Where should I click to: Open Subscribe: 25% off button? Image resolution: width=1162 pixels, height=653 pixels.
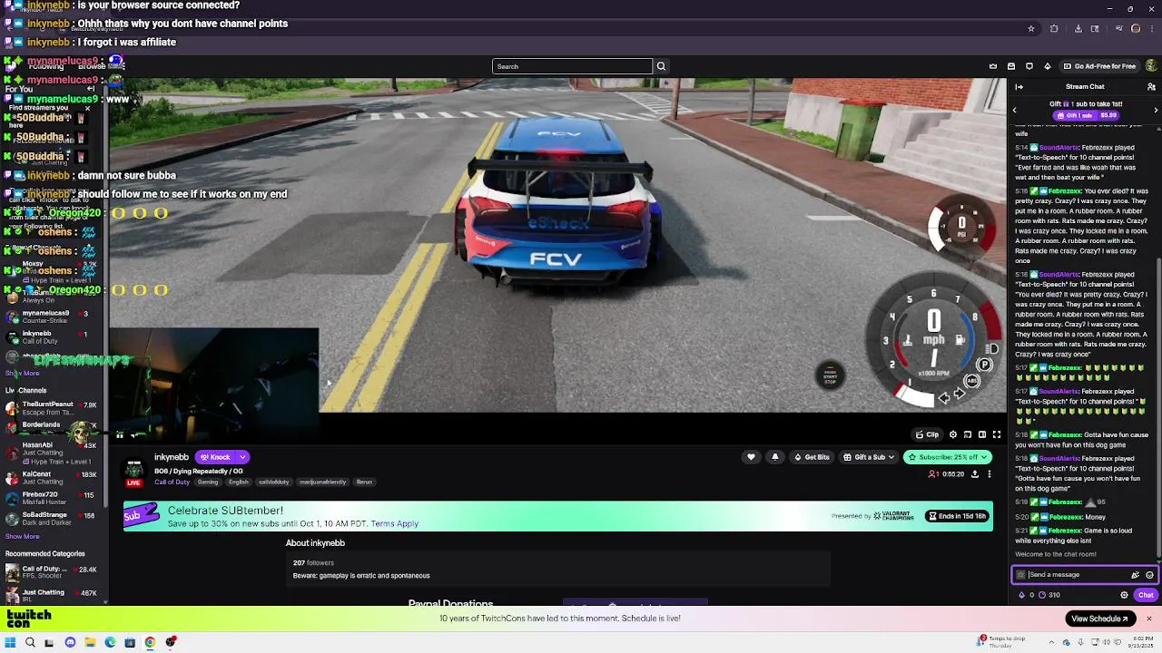coord(947,457)
